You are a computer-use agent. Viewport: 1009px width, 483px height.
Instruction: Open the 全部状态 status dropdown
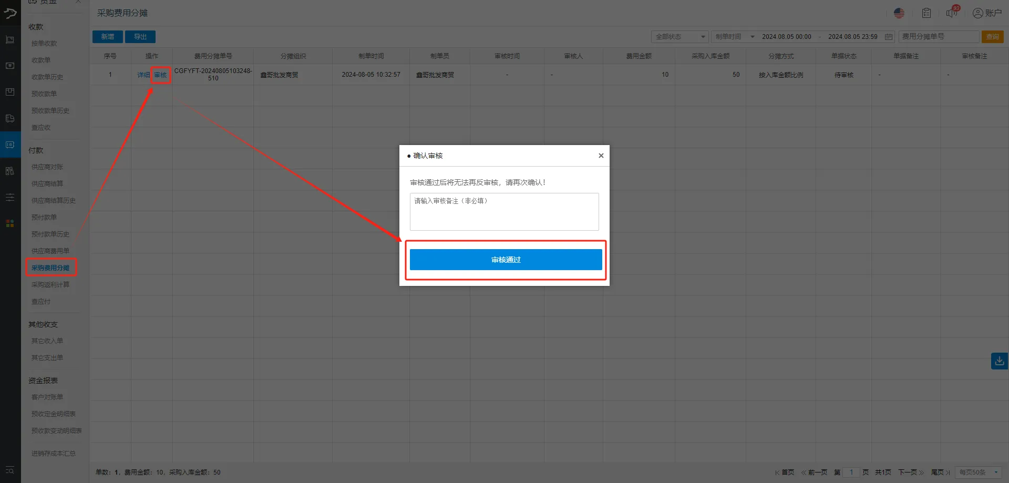point(679,37)
